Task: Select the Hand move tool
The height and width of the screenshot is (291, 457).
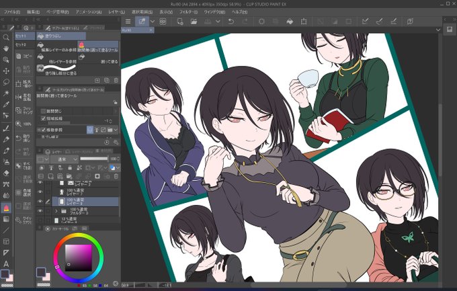Action: [6, 48]
